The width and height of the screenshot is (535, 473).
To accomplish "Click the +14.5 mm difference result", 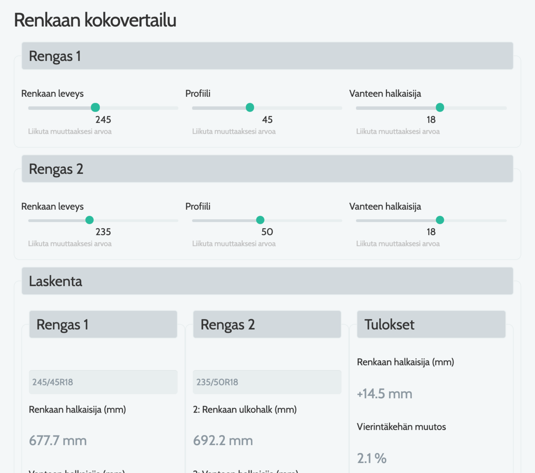I will click(384, 394).
